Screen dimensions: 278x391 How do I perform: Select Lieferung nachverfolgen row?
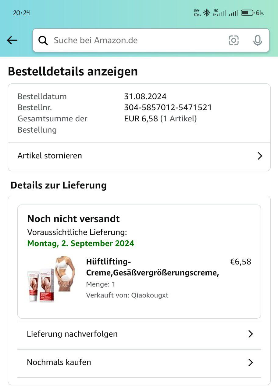[x=139, y=334]
